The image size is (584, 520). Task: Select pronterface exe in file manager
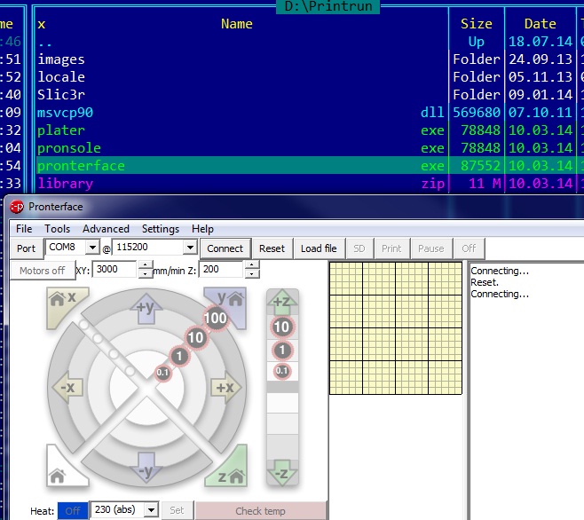[x=242, y=165]
